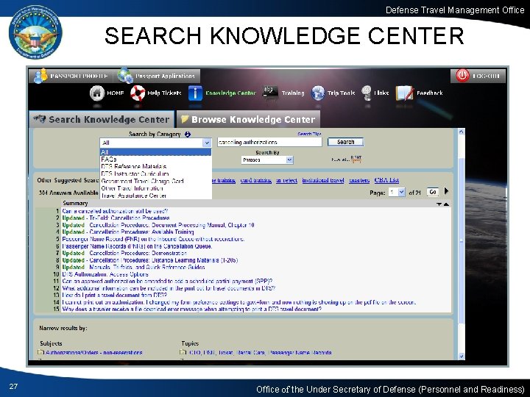Open Passport Applications globe icon

pos(125,75)
